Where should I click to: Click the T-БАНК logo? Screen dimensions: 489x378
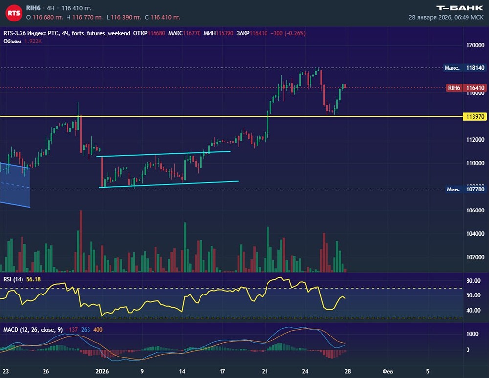(x=459, y=8)
